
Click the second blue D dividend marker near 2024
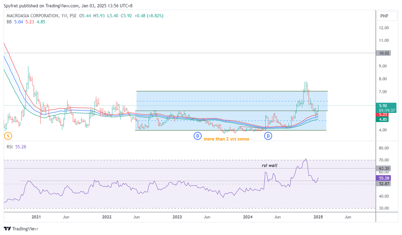pyautogui.click(x=268, y=136)
